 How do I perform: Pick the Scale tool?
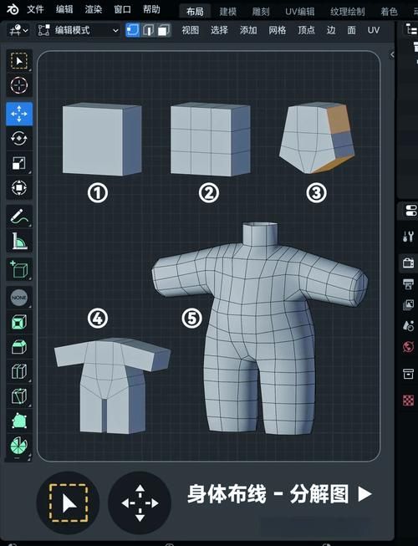click(19, 163)
